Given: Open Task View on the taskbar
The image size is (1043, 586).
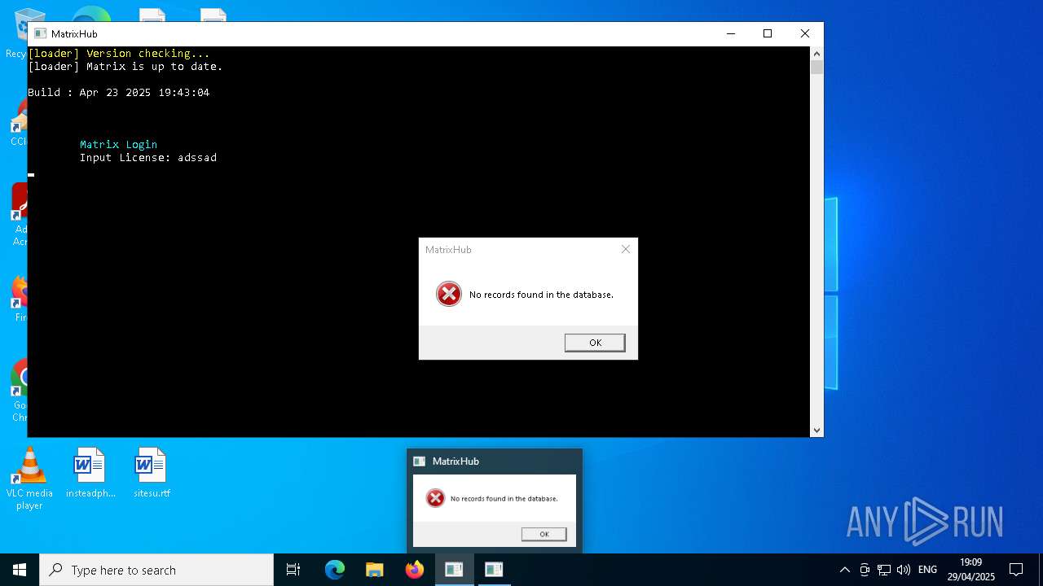Looking at the screenshot, I should click(x=293, y=570).
